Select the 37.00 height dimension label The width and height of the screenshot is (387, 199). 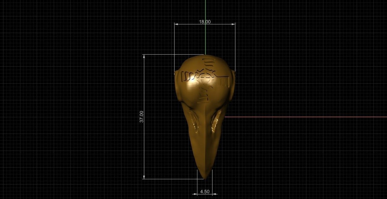[141, 117]
